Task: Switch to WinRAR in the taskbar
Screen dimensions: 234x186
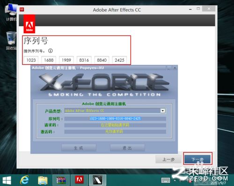Action: [61, 180]
